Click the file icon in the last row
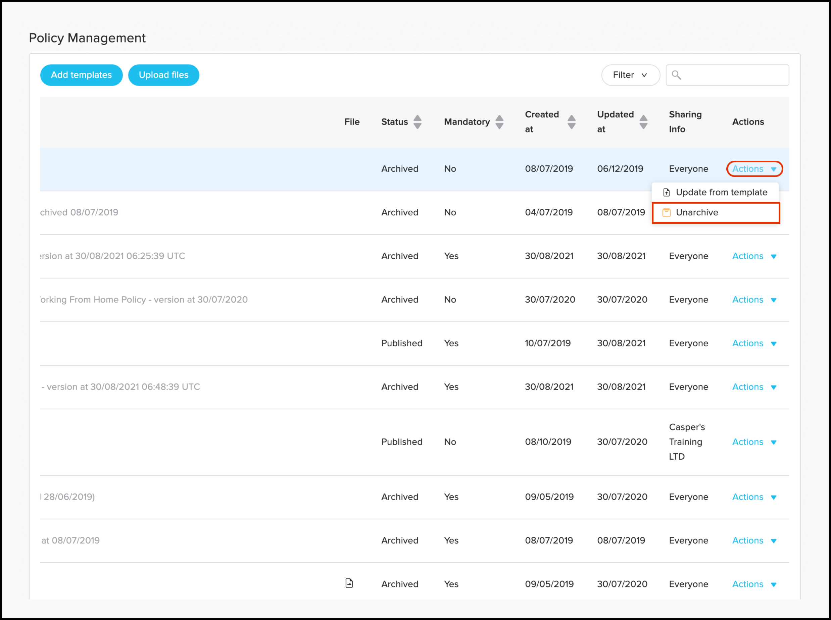This screenshot has width=831, height=620. [349, 583]
